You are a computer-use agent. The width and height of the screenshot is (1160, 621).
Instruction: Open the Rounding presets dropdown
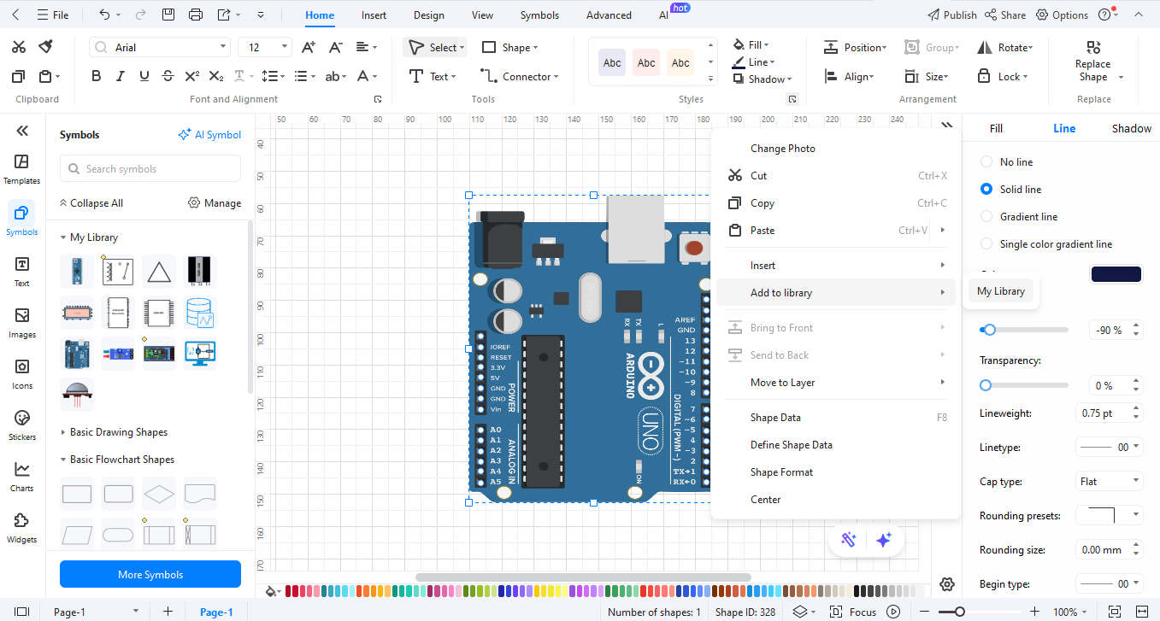1109,515
